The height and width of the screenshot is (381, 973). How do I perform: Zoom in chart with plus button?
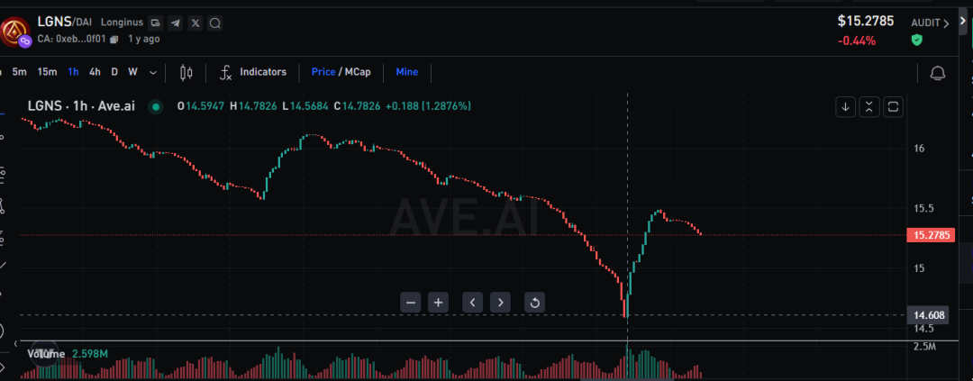click(x=438, y=303)
